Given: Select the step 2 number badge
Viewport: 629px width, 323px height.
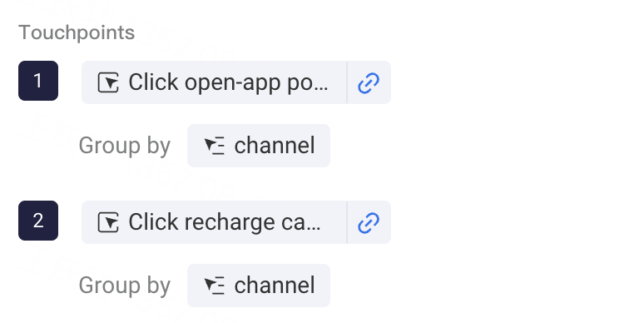Looking at the screenshot, I should coord(38,221).
